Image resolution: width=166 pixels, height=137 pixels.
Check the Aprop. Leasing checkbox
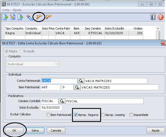(x=103, y=115)
